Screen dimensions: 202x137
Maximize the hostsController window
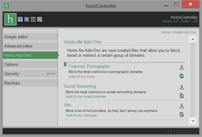coord(176,5)
